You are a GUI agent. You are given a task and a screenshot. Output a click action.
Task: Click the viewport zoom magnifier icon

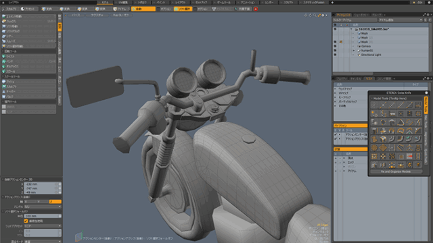coord(315,15)
